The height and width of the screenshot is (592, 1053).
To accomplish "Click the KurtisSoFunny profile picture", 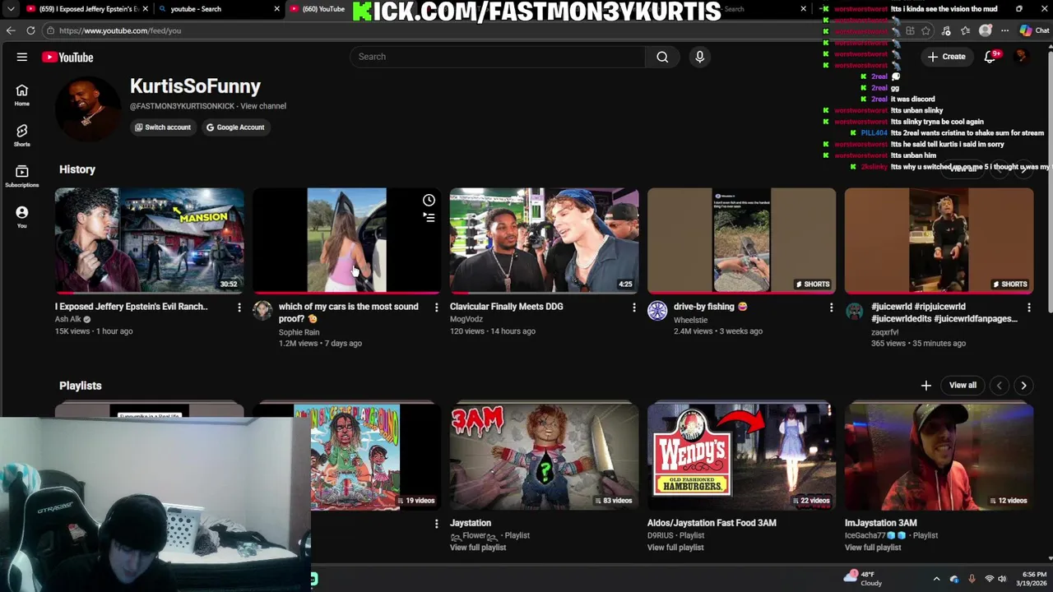I will (x=88, y=108).
